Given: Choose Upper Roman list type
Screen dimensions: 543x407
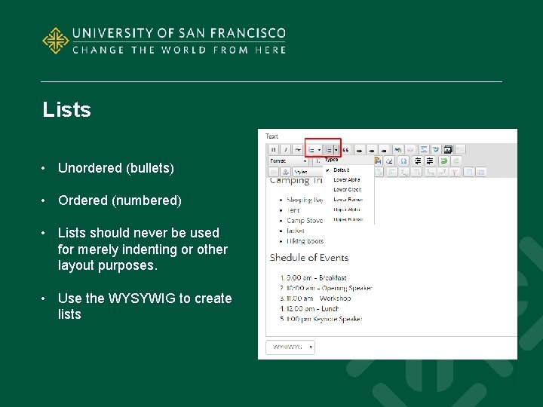Looking at the screenshot, I should point(348,219).
